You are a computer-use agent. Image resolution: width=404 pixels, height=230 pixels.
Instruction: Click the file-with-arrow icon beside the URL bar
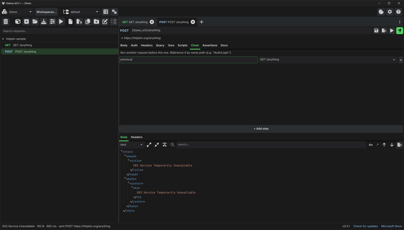tap(384, 30)
